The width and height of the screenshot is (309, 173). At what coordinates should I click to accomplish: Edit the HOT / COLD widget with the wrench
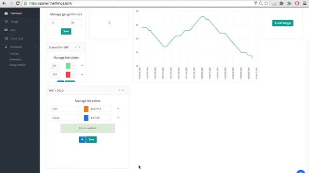[119, 90]
